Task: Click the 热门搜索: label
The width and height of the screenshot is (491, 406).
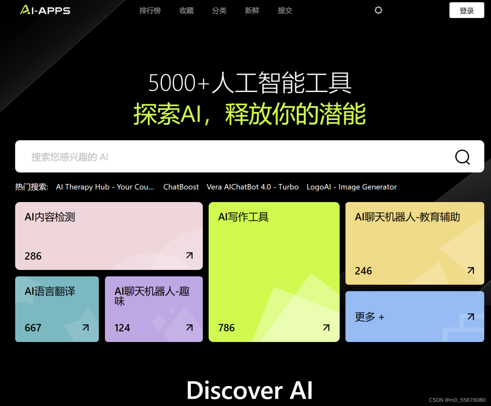Action: point(32,187)
